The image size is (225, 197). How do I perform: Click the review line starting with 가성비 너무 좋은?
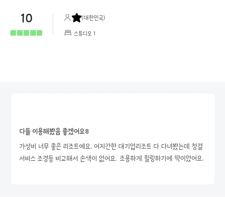tap(111, 146)
